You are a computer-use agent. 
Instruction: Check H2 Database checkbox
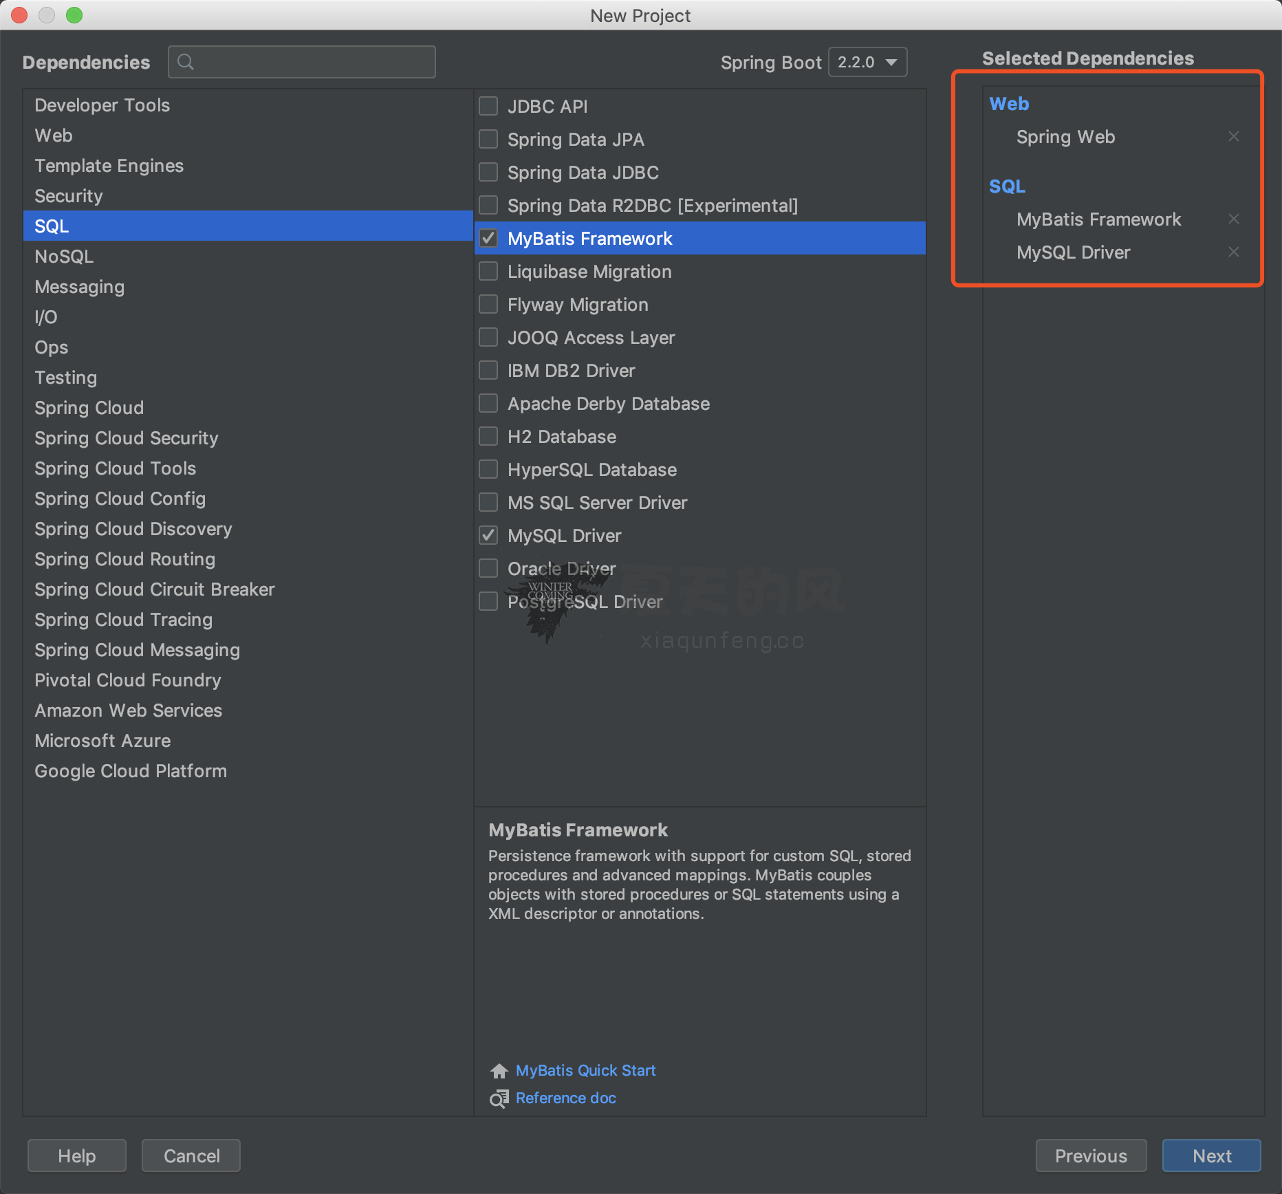click(488, 436)
